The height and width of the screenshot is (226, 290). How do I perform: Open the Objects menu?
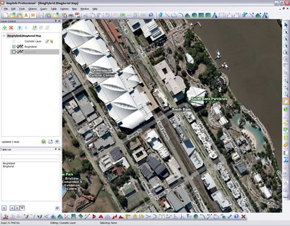click(33, 9)
